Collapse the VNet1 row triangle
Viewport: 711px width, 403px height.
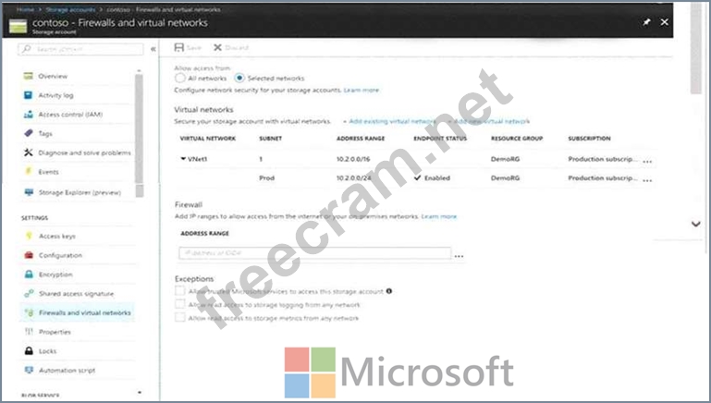coord(183,159)
